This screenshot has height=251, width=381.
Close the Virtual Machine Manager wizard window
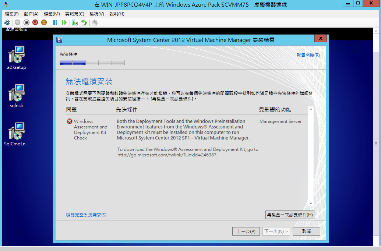click(x=321, y=38)
